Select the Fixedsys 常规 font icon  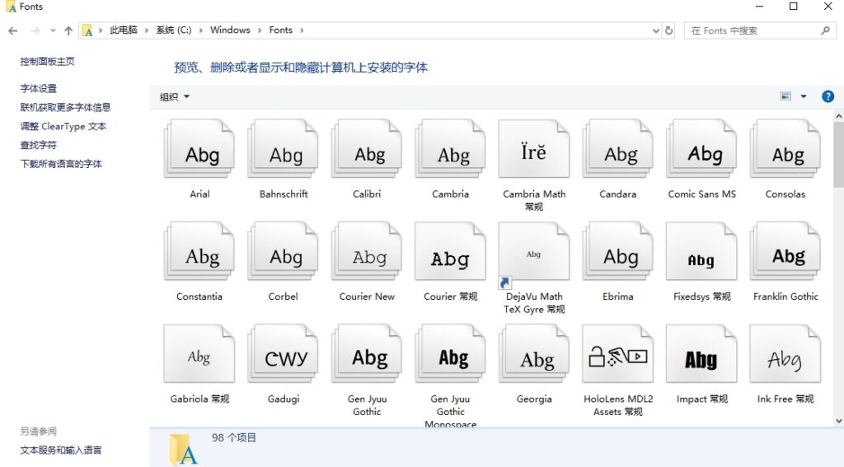(x=701, y=251)
